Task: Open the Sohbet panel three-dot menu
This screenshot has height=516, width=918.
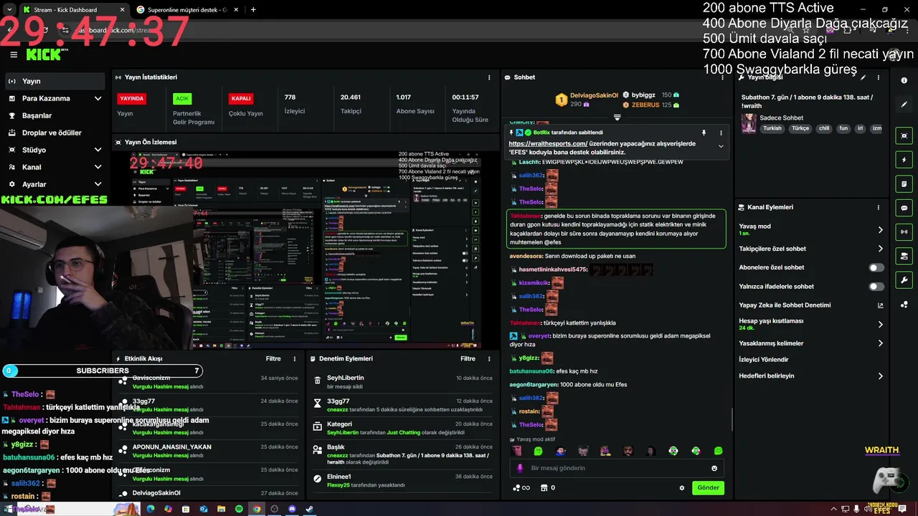Action: pos(721,77)
